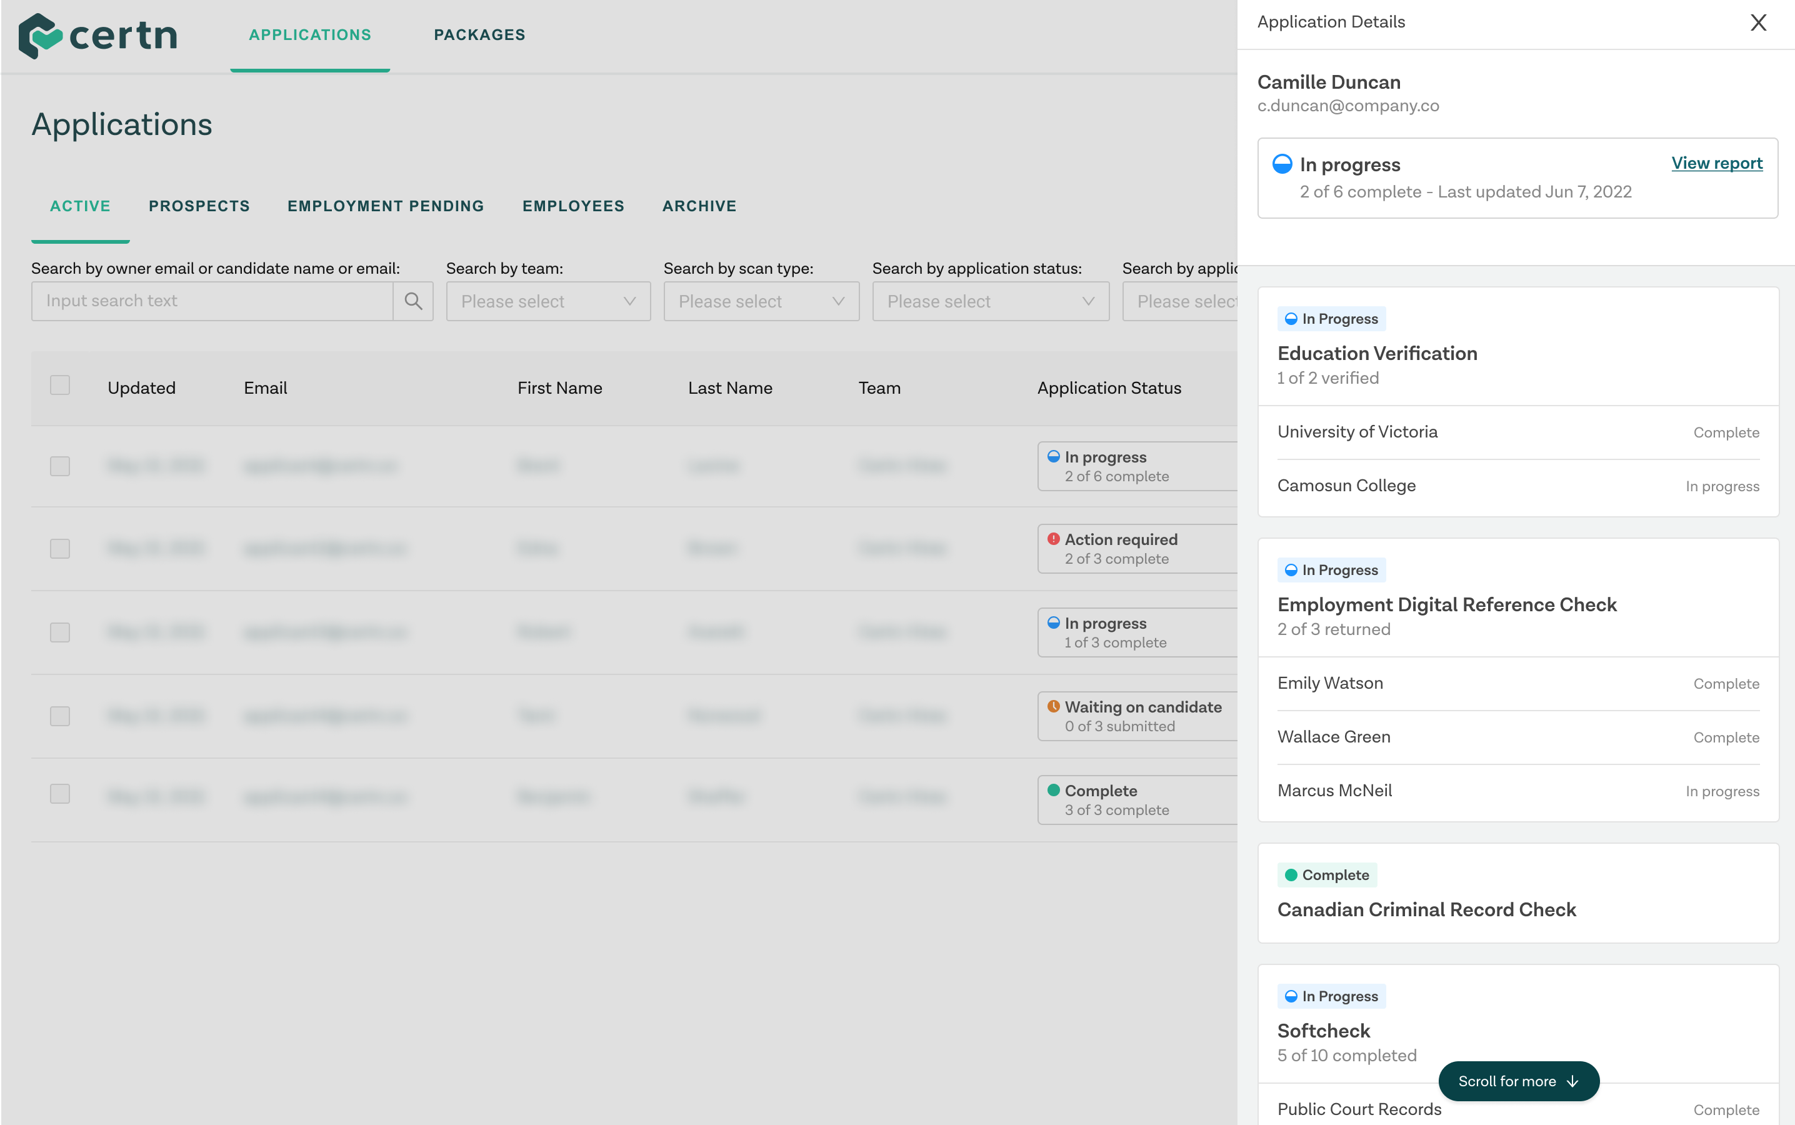Switch to the Employees tab
Screen dimensions: 1795x1125
pos(572,206)
